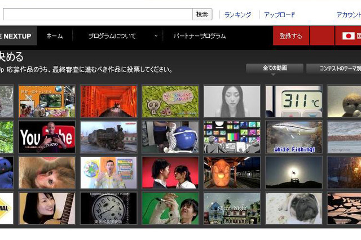
Task: Open the TV color bars cartoon video
Action: [232, 137]
